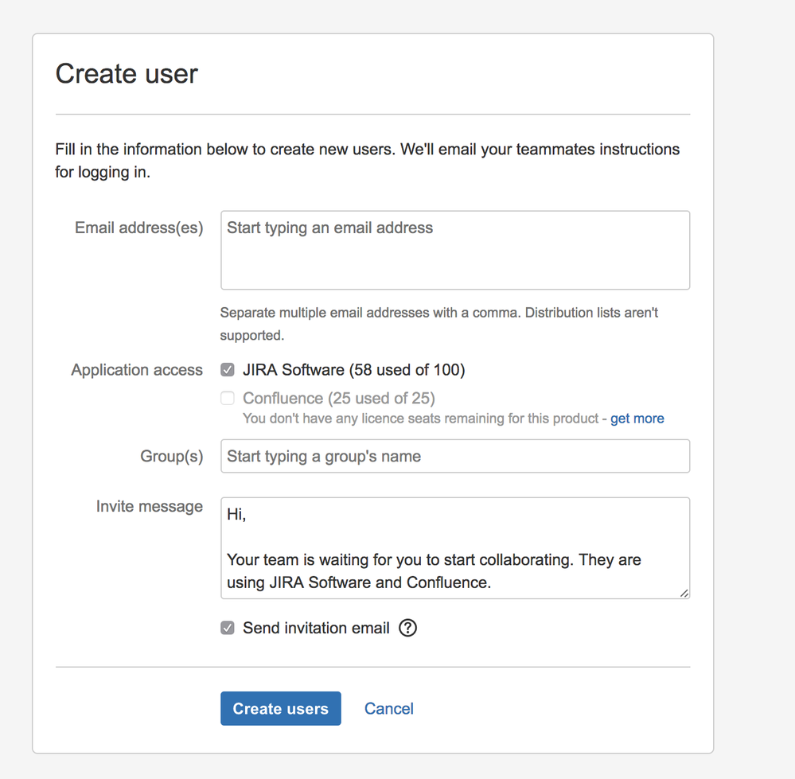The width and height of the screenshot is (795, 779).
Task: Click the comma-separation hint below email field
Action: click(x=439, y=324)
